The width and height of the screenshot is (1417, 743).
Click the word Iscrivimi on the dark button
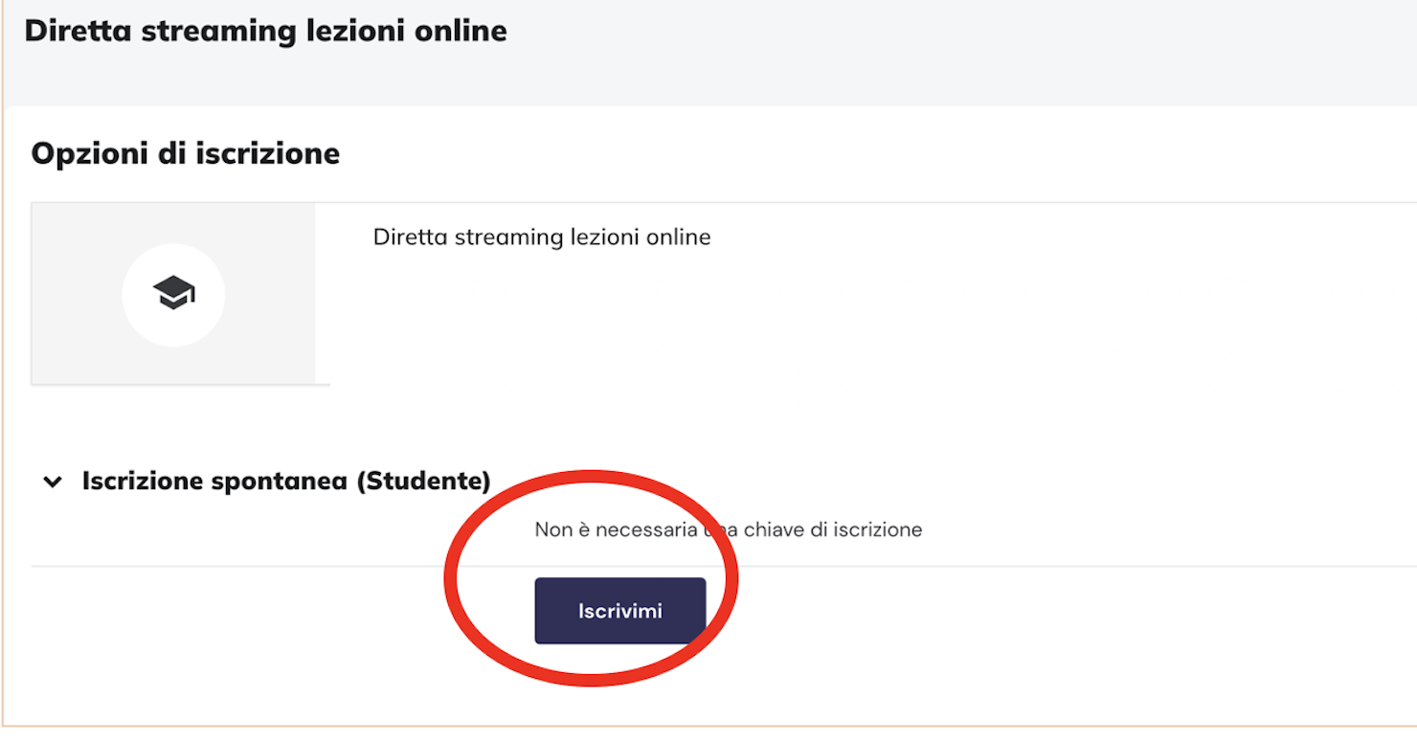click(619, 611)
